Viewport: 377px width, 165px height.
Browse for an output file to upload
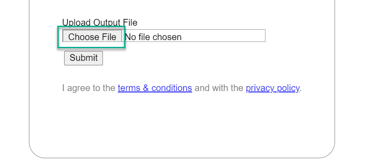92,37
